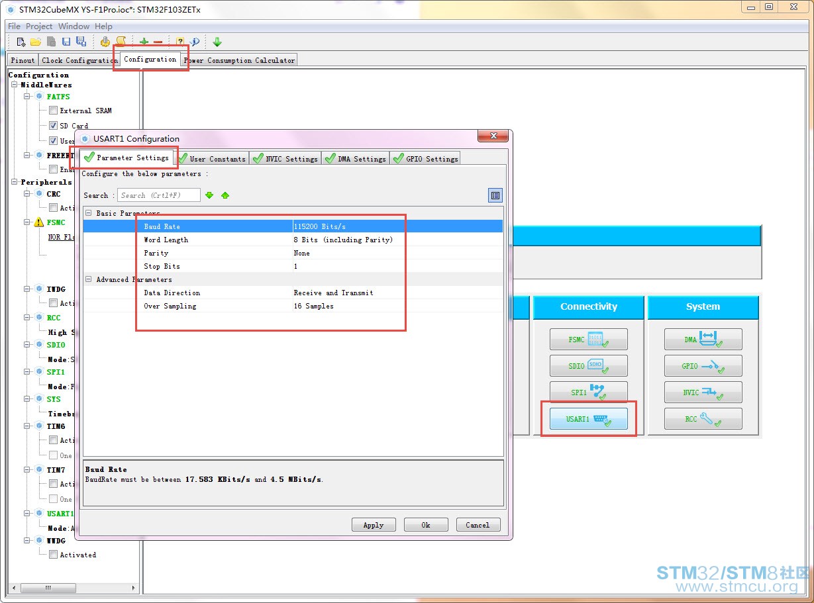Click the grayed import project toolbar icon
Viewport: 814px width, 603px height.
pyautogui.click(x=51, y=42)
